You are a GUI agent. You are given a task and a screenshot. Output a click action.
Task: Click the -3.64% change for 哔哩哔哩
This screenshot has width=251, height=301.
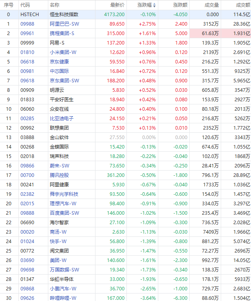click(148, 298)
